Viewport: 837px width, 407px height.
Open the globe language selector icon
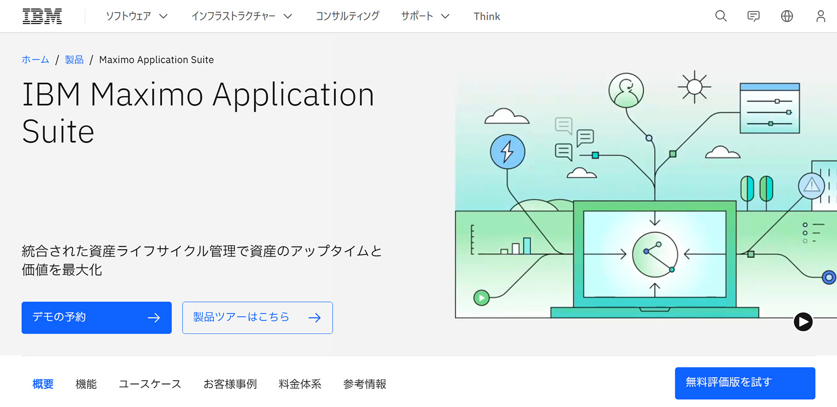[x=787, y=16]
